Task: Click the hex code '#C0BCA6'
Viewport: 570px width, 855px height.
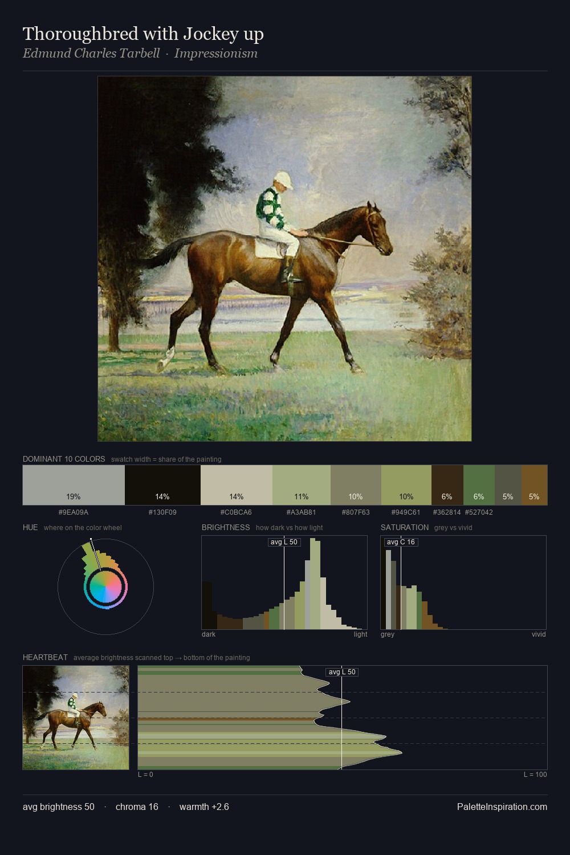Action: tap(236, 512)
